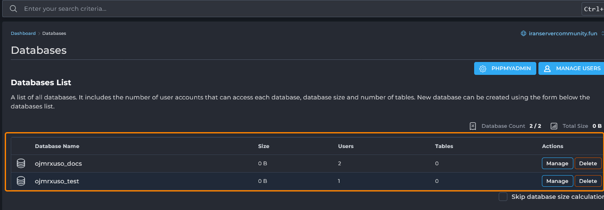Expand the domain selector chevron arrows
Image resolution: width=604 pixels, height=210 pixels.
point(602,34)
